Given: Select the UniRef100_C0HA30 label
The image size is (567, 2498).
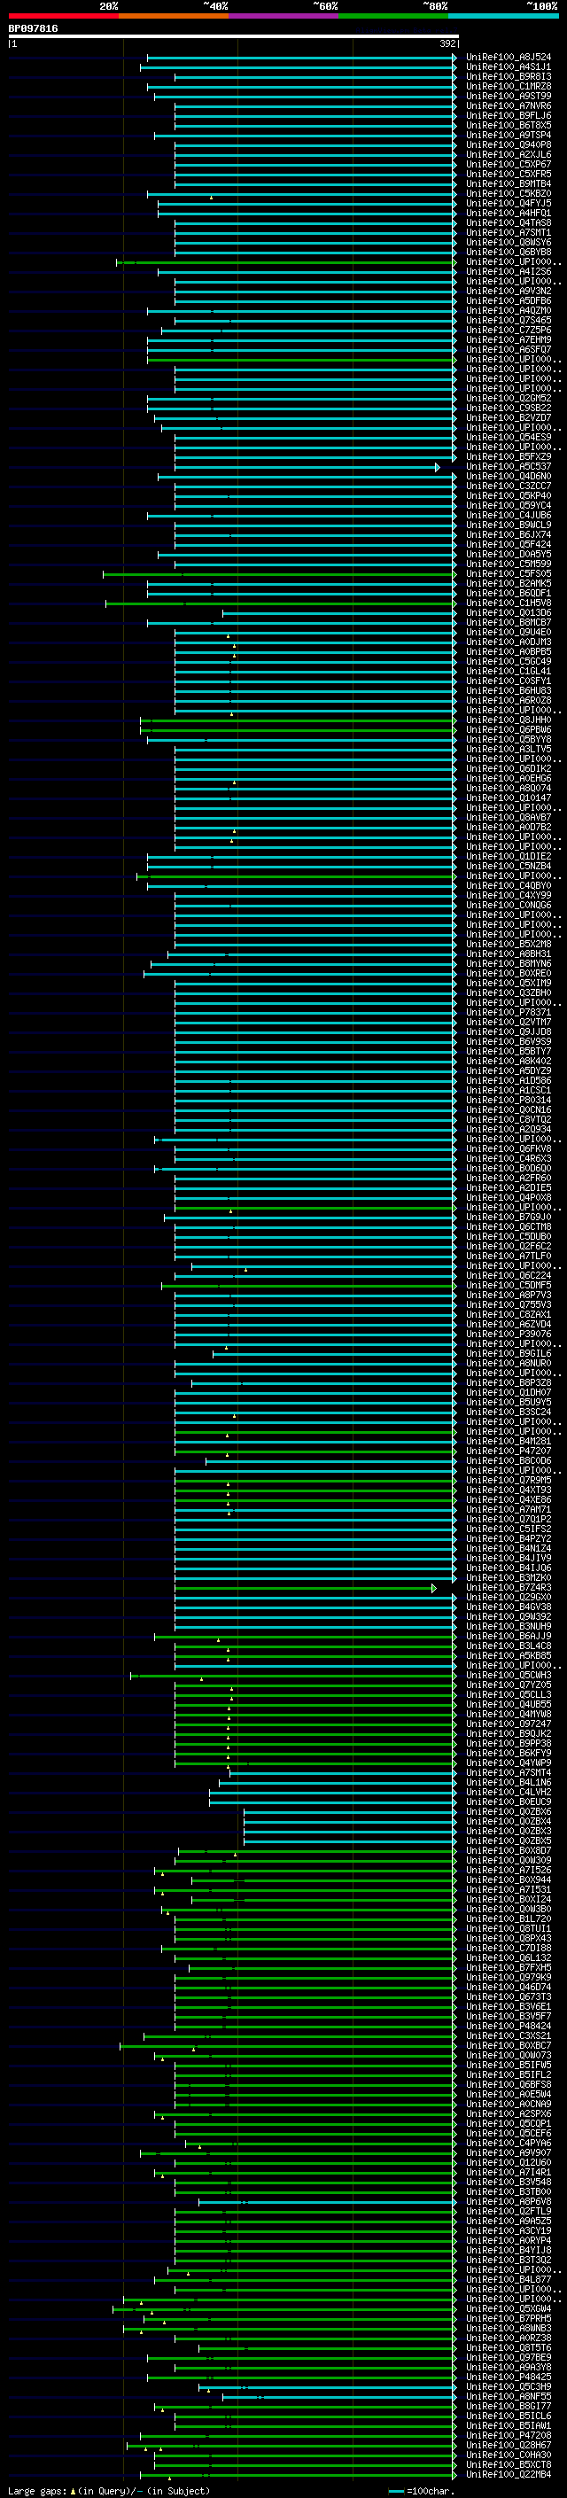Looking at the screenshot, I should click(x=508, y=2455).
